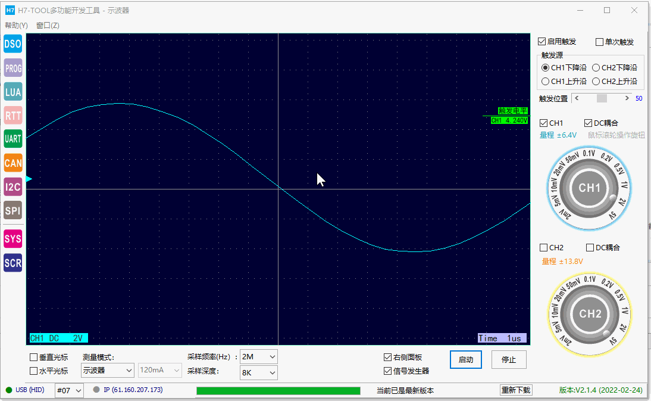Expand the 采样频率 2M dropdown
The height and width of the screenshot is (401, 651).
click(x=259, y=357)
